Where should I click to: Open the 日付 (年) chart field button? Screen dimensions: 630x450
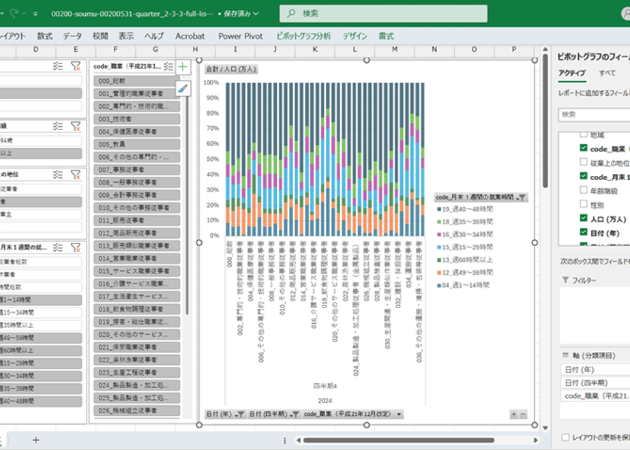pyautogui.click(x=225, y=415)
